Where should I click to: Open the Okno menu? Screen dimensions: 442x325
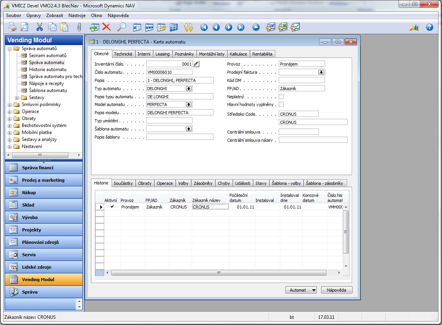(96, 16)
